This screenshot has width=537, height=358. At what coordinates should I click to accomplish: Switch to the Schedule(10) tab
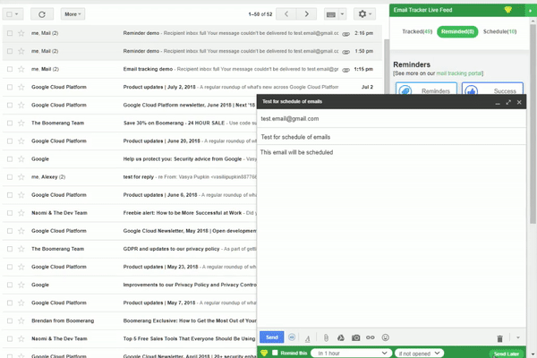point(499,31)
